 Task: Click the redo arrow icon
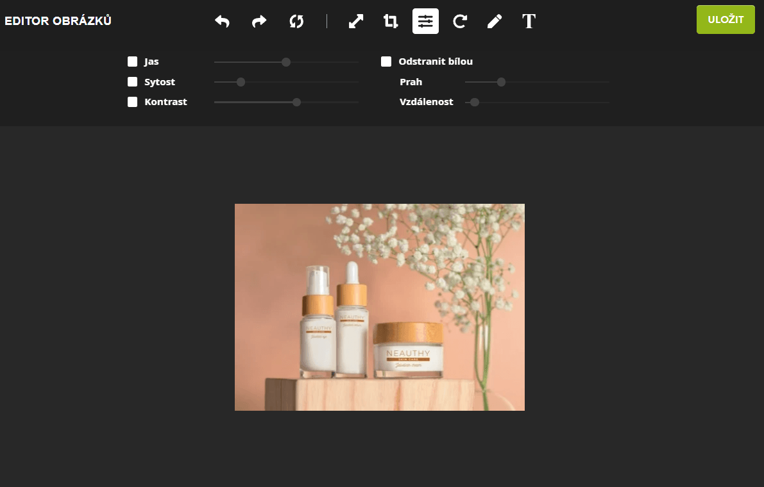point(259,21)
